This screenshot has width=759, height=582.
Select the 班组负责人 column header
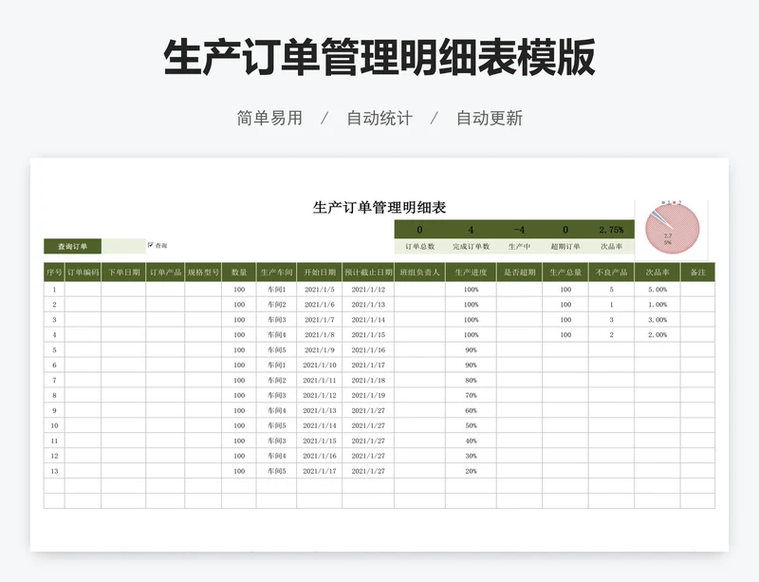pos(419,272)
